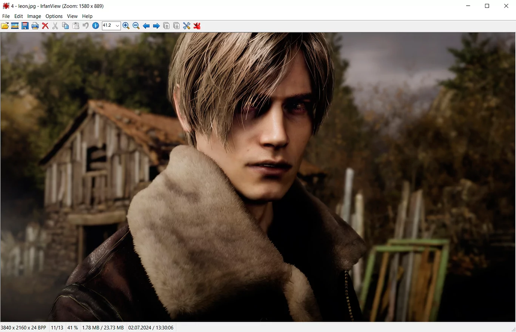The image size is (516, 332).
Task: Open the View menu
Action: [x=72, y=16]
